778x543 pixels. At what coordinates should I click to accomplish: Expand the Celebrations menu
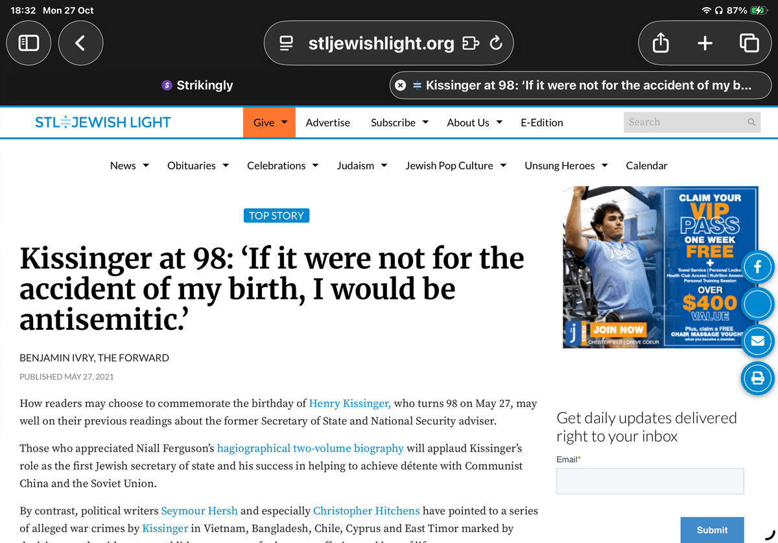coord(283,165)
